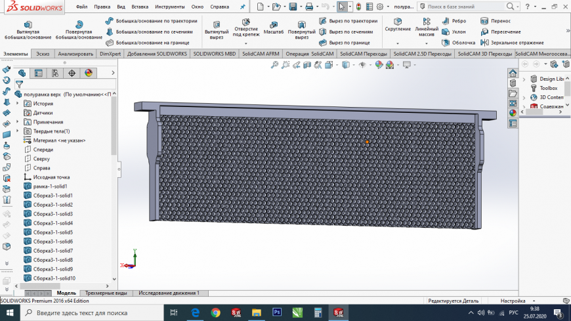The width and height of the screenshot is (571, 321).
Task: Click the traffic light Rebuild icon
Action: 358,7
